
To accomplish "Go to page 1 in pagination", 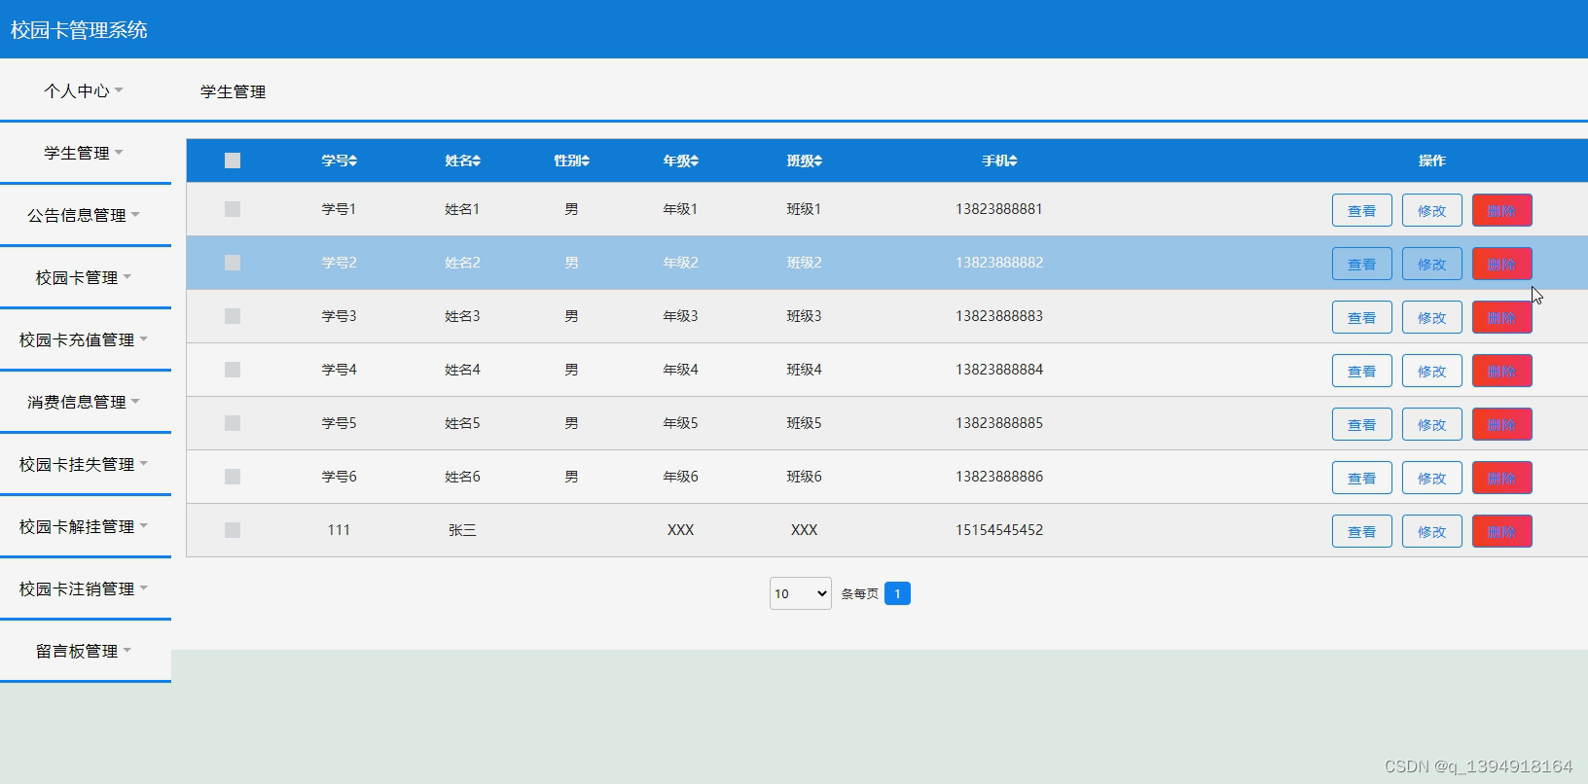I will 897,593.
